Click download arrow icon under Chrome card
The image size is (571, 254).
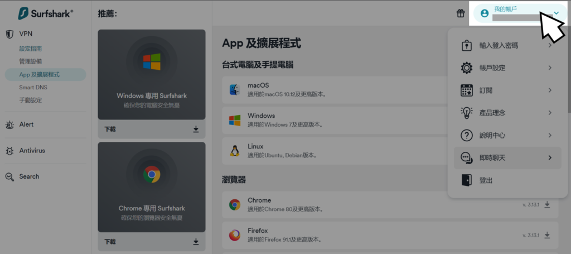click(x=196, y=242)
